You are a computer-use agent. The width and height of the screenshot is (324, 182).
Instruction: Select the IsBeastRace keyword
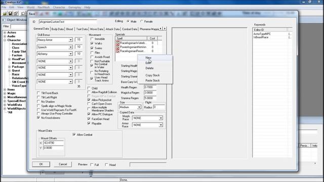click(x=261, y=37)
